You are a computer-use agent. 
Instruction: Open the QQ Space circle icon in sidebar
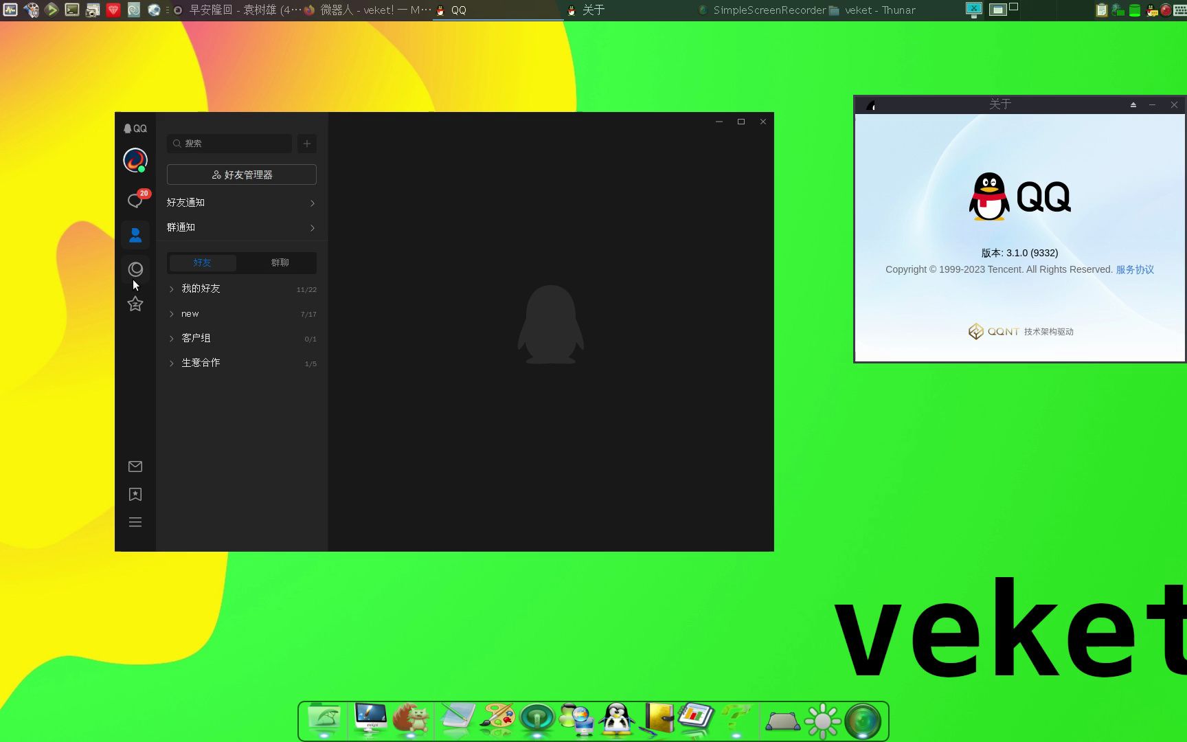135,269
